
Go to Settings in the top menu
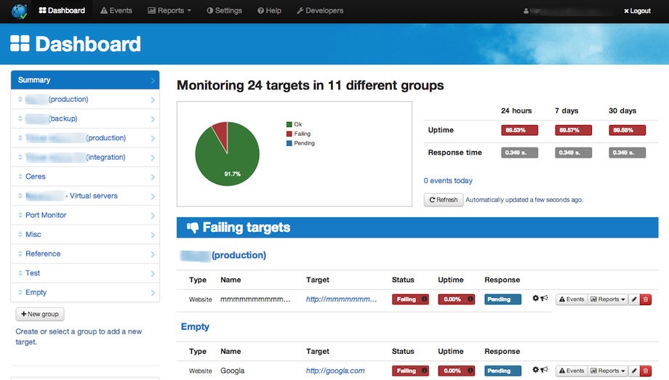click(x=225, y=11)
